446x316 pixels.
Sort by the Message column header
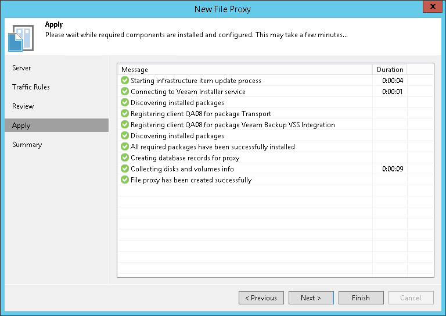point(244,70)
